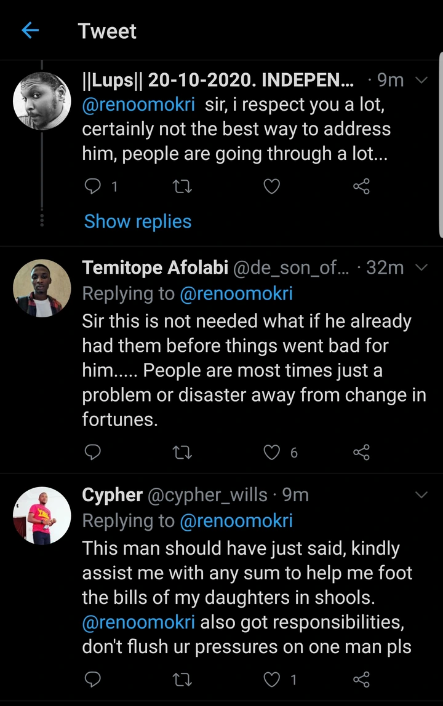Tap the back arrow icon
443x706 pixels.
tap(30, 31)
